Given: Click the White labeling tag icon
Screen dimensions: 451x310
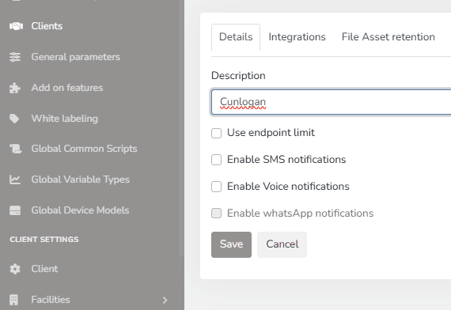Looking at the screenshot, I should pos(14,119).
